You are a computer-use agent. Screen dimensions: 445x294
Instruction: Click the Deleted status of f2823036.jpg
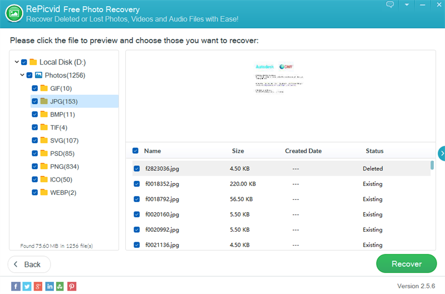click(373, 169)
